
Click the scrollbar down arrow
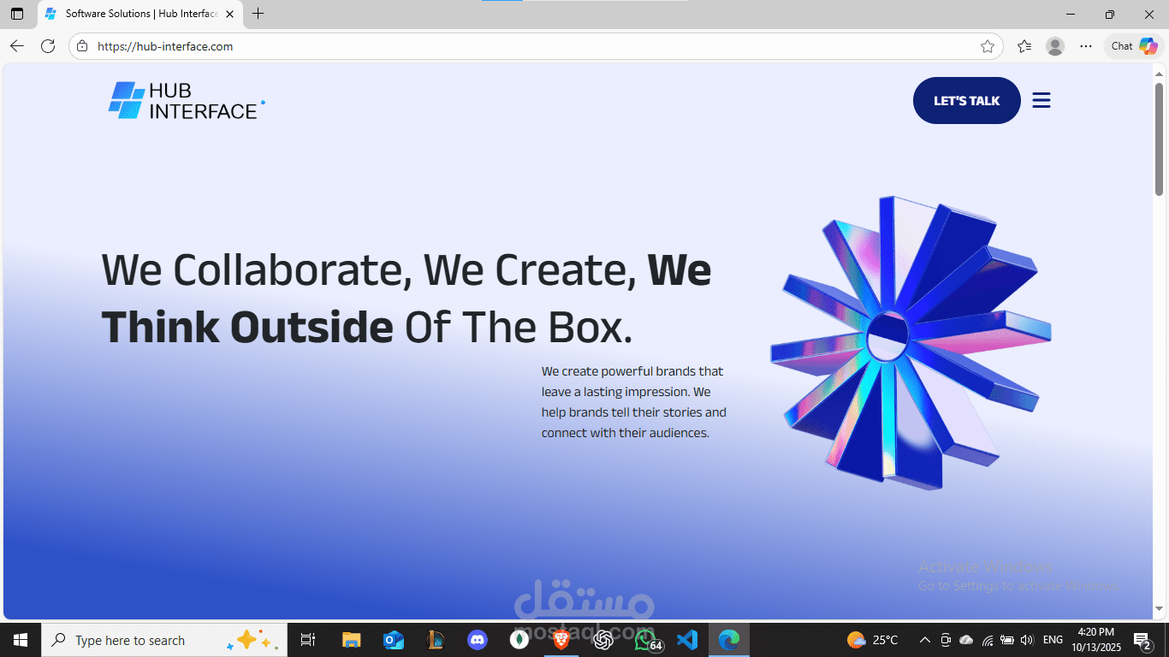click(1160, 609)
